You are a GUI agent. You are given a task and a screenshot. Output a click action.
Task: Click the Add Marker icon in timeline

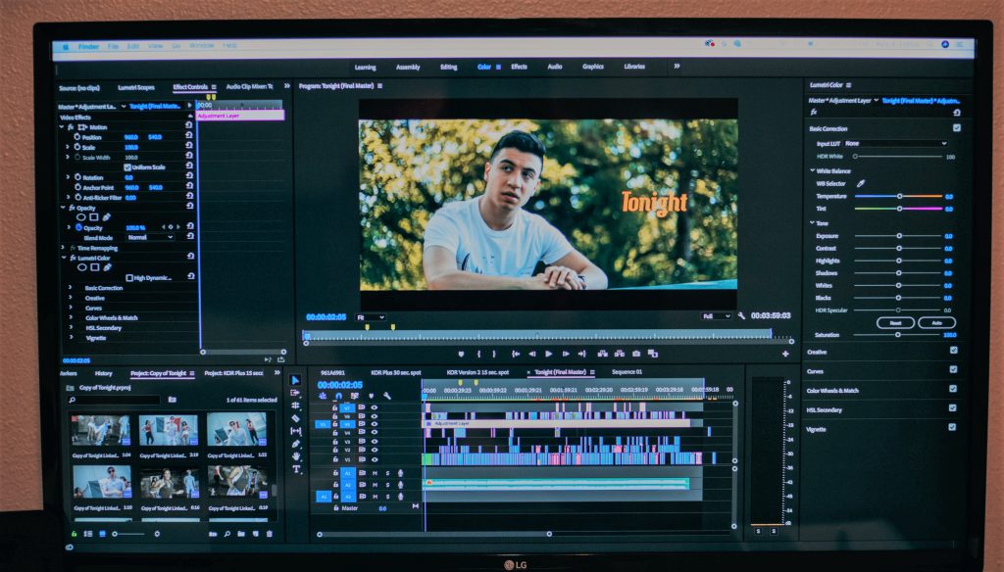point(372,396)
